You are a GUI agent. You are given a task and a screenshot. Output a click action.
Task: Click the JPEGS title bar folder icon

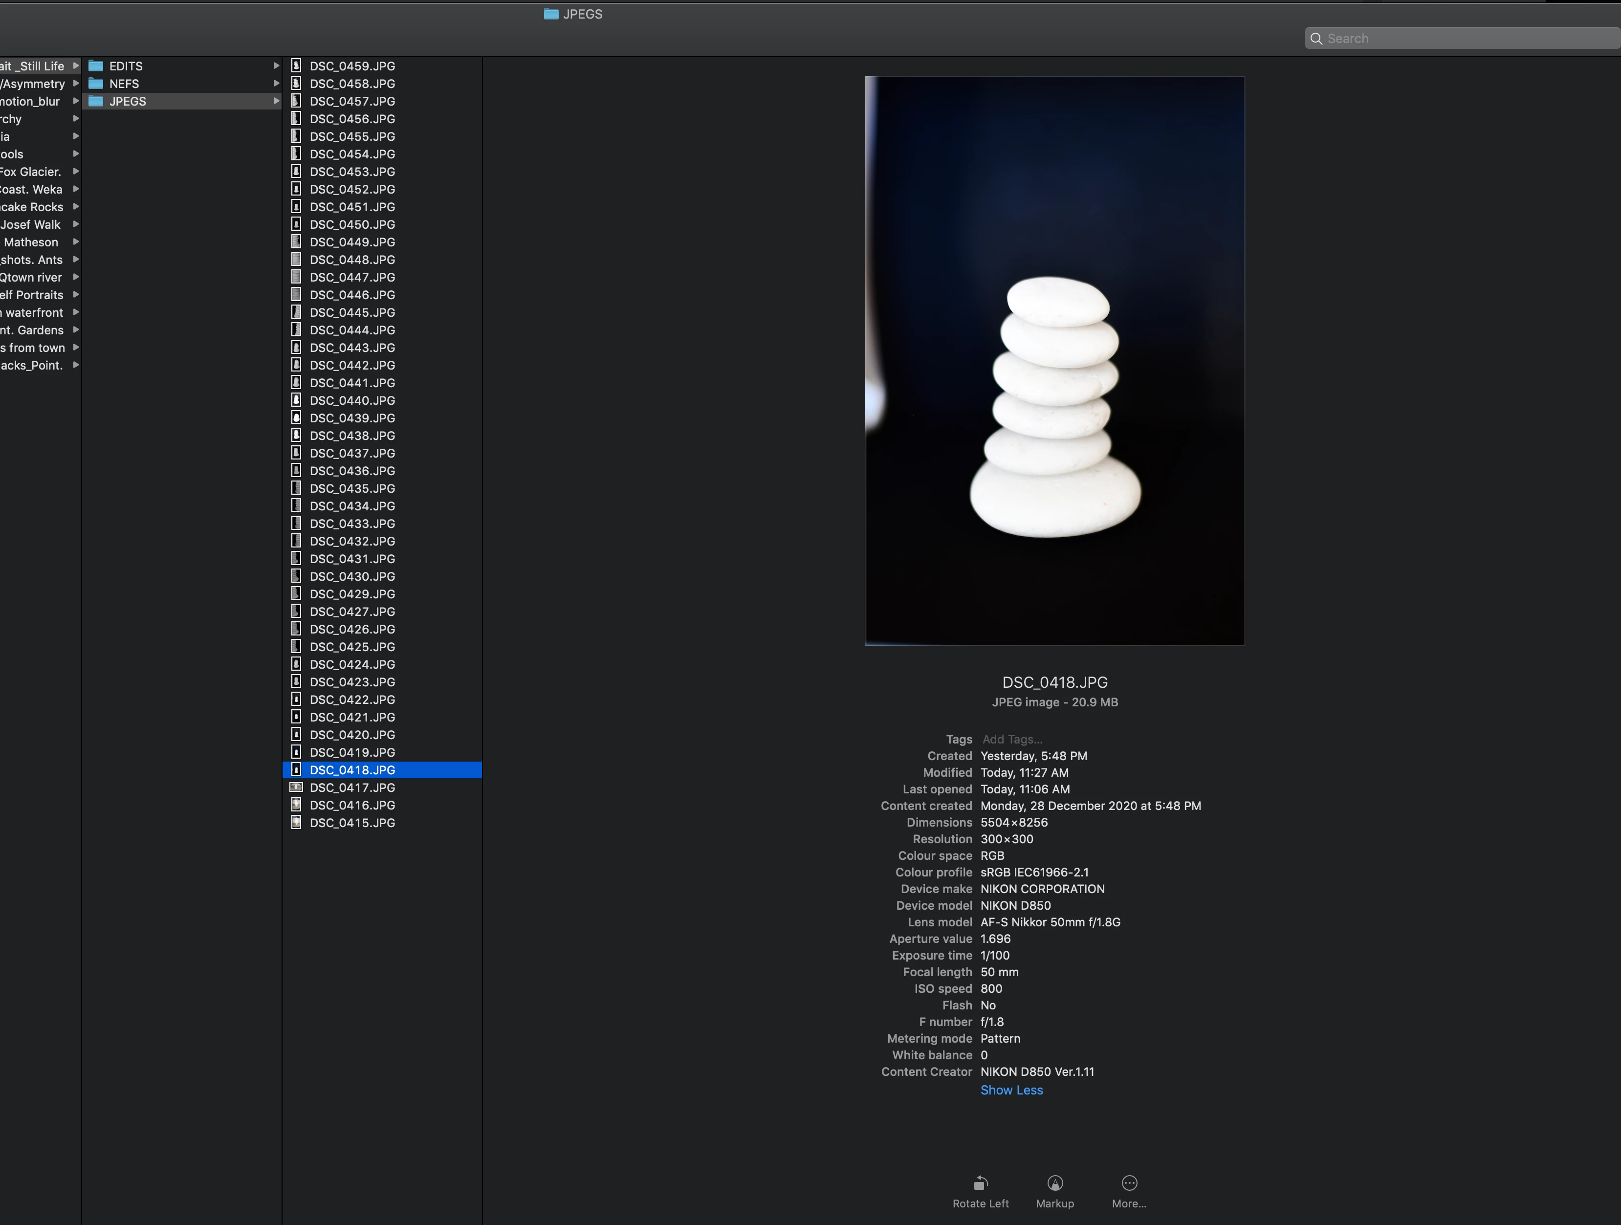click(x=551, y=14)
